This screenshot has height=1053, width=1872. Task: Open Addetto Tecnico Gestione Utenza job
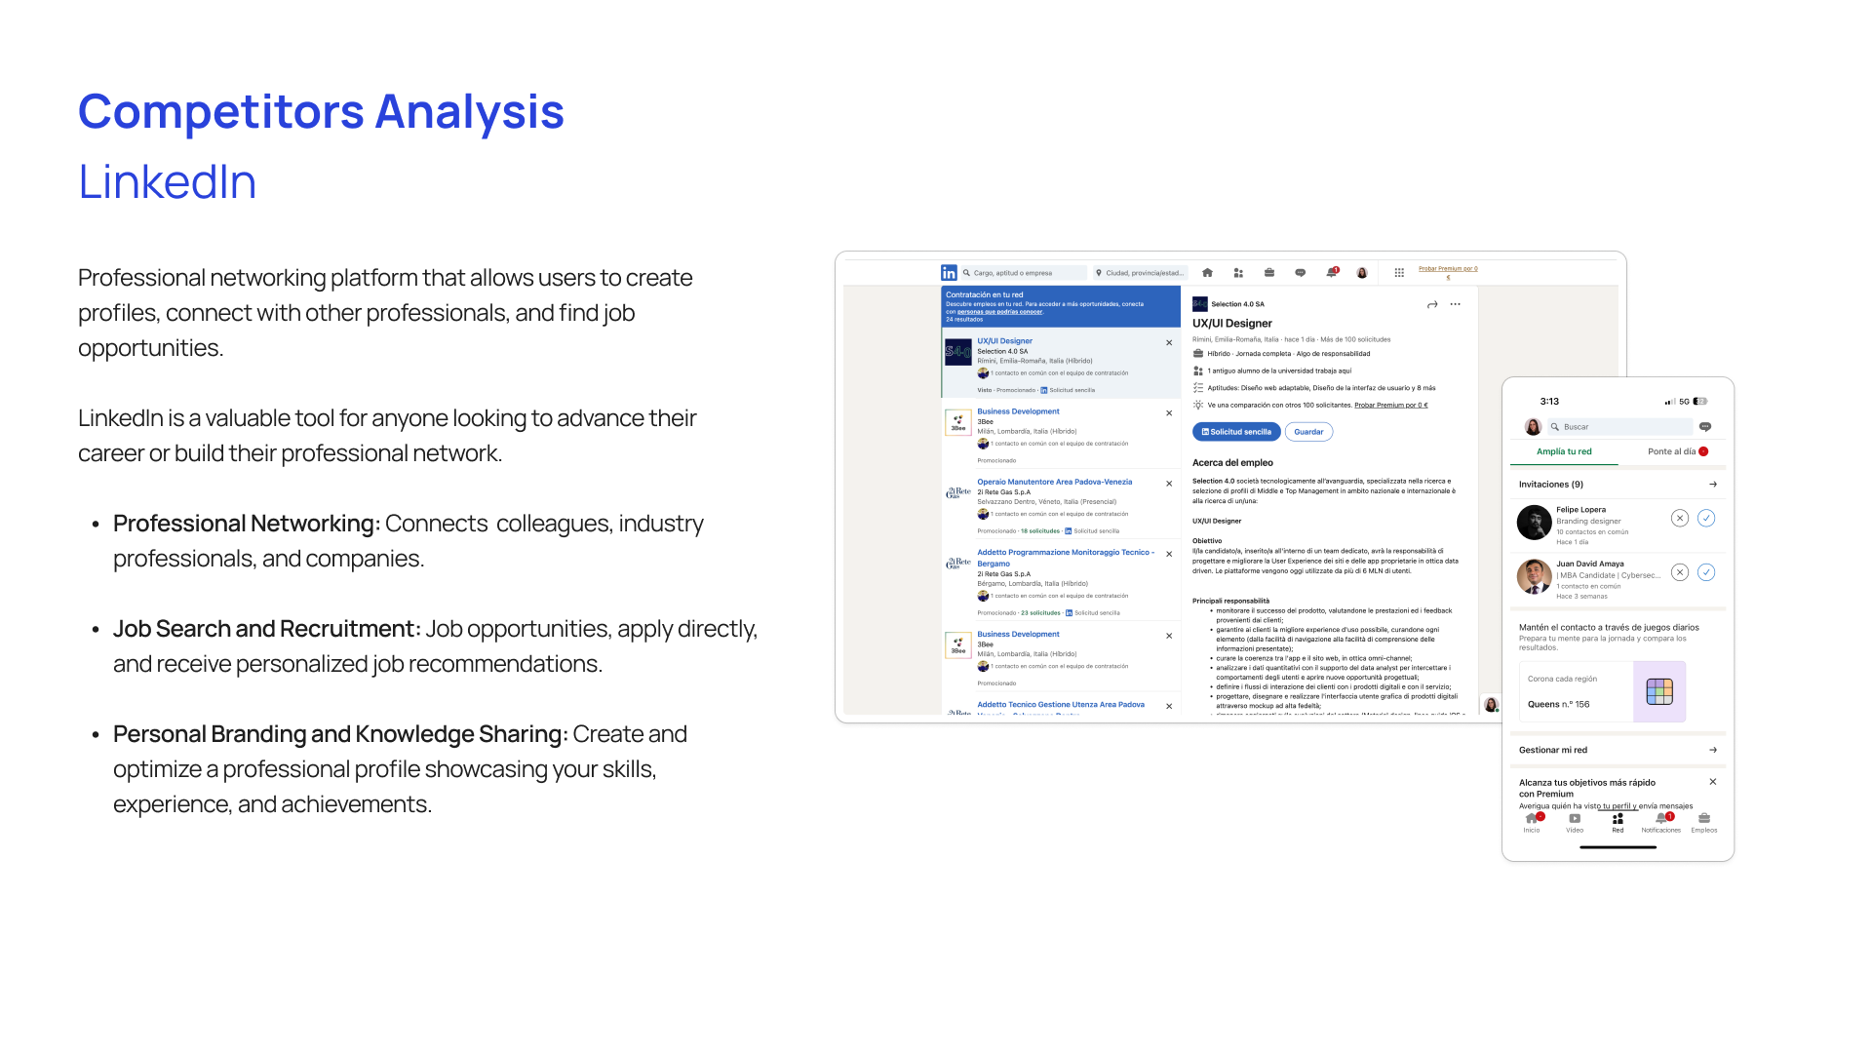(x=1061, y=704)
